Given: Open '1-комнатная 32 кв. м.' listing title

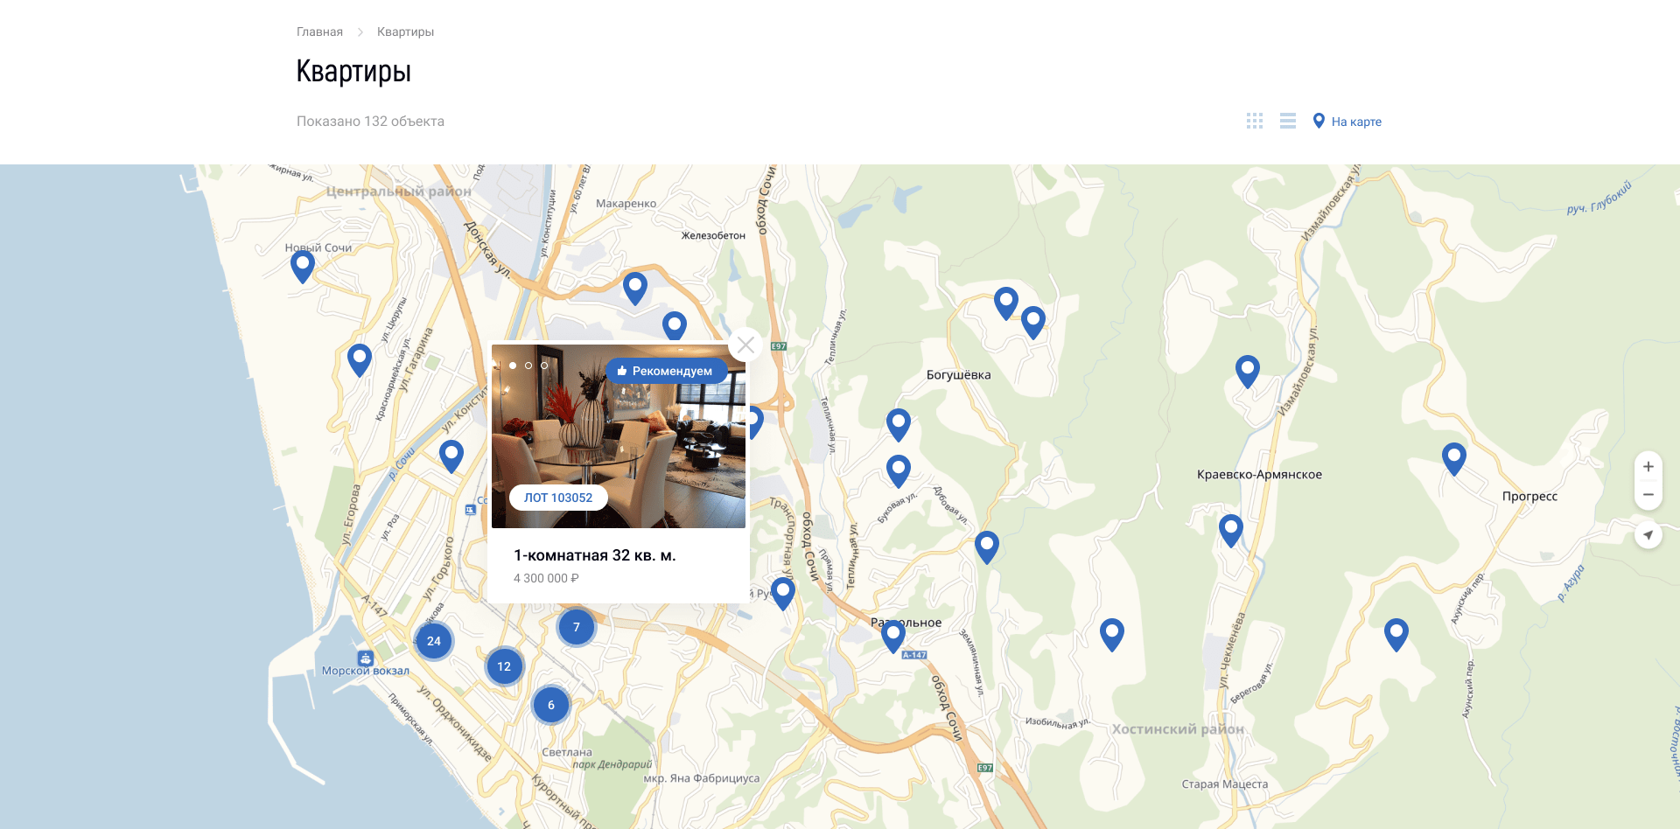Looking at the screenshot, I should coord(595,555).
